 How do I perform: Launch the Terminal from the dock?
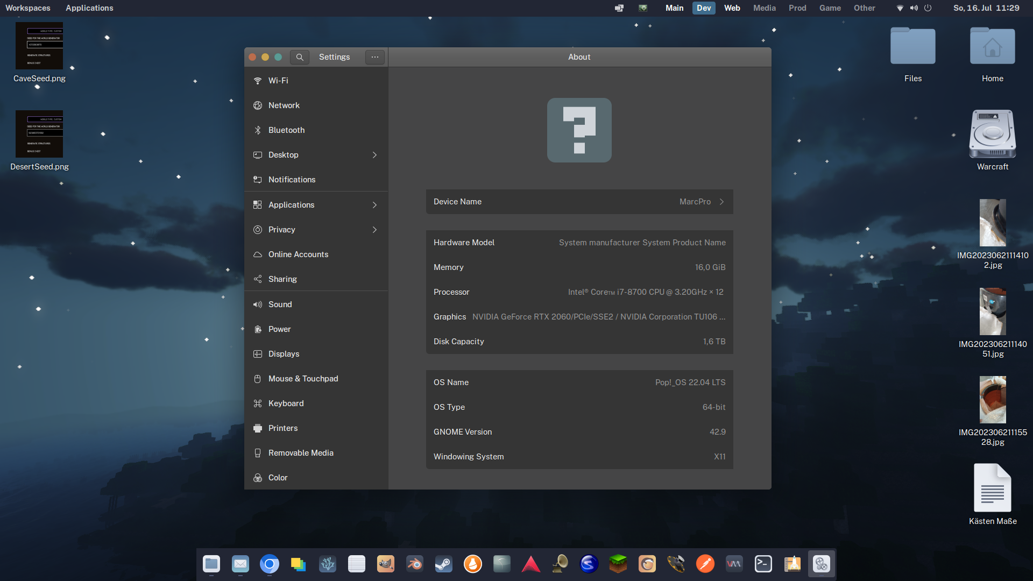coord(763,564)
